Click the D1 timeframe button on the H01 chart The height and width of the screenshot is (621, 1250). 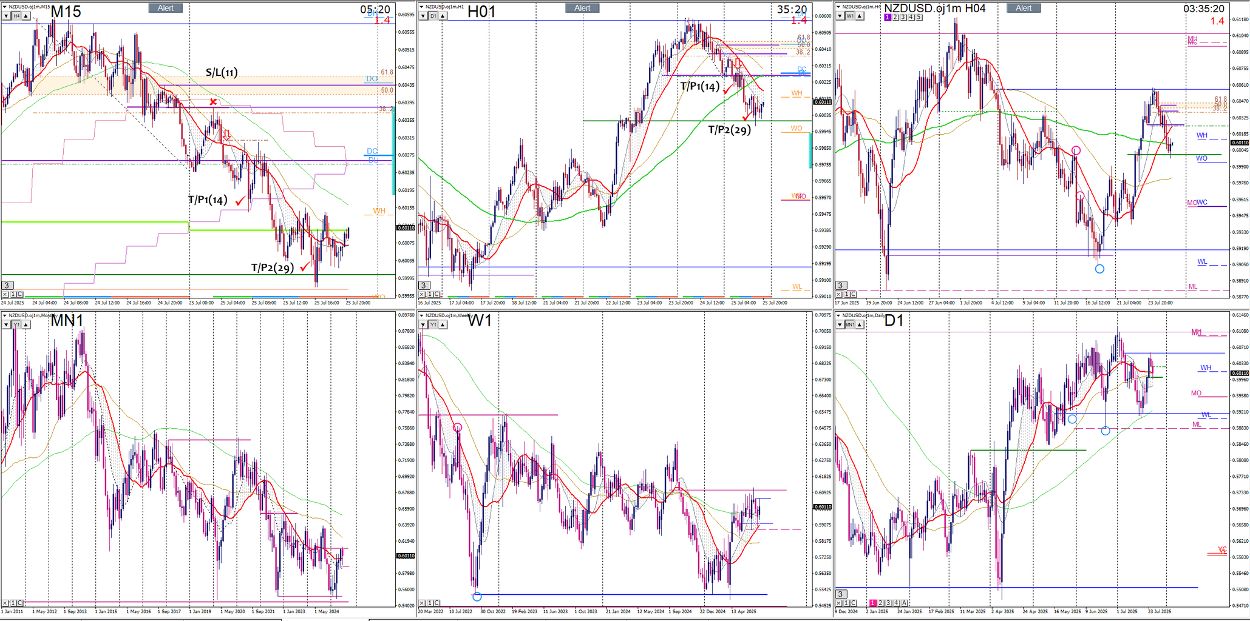point(433,16)
